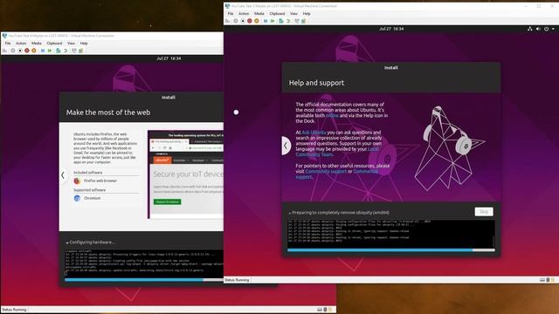Click the Skip button in the installer

484,212
